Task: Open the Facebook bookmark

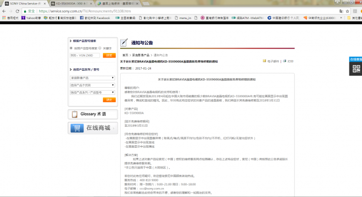Action: [95, 18]
